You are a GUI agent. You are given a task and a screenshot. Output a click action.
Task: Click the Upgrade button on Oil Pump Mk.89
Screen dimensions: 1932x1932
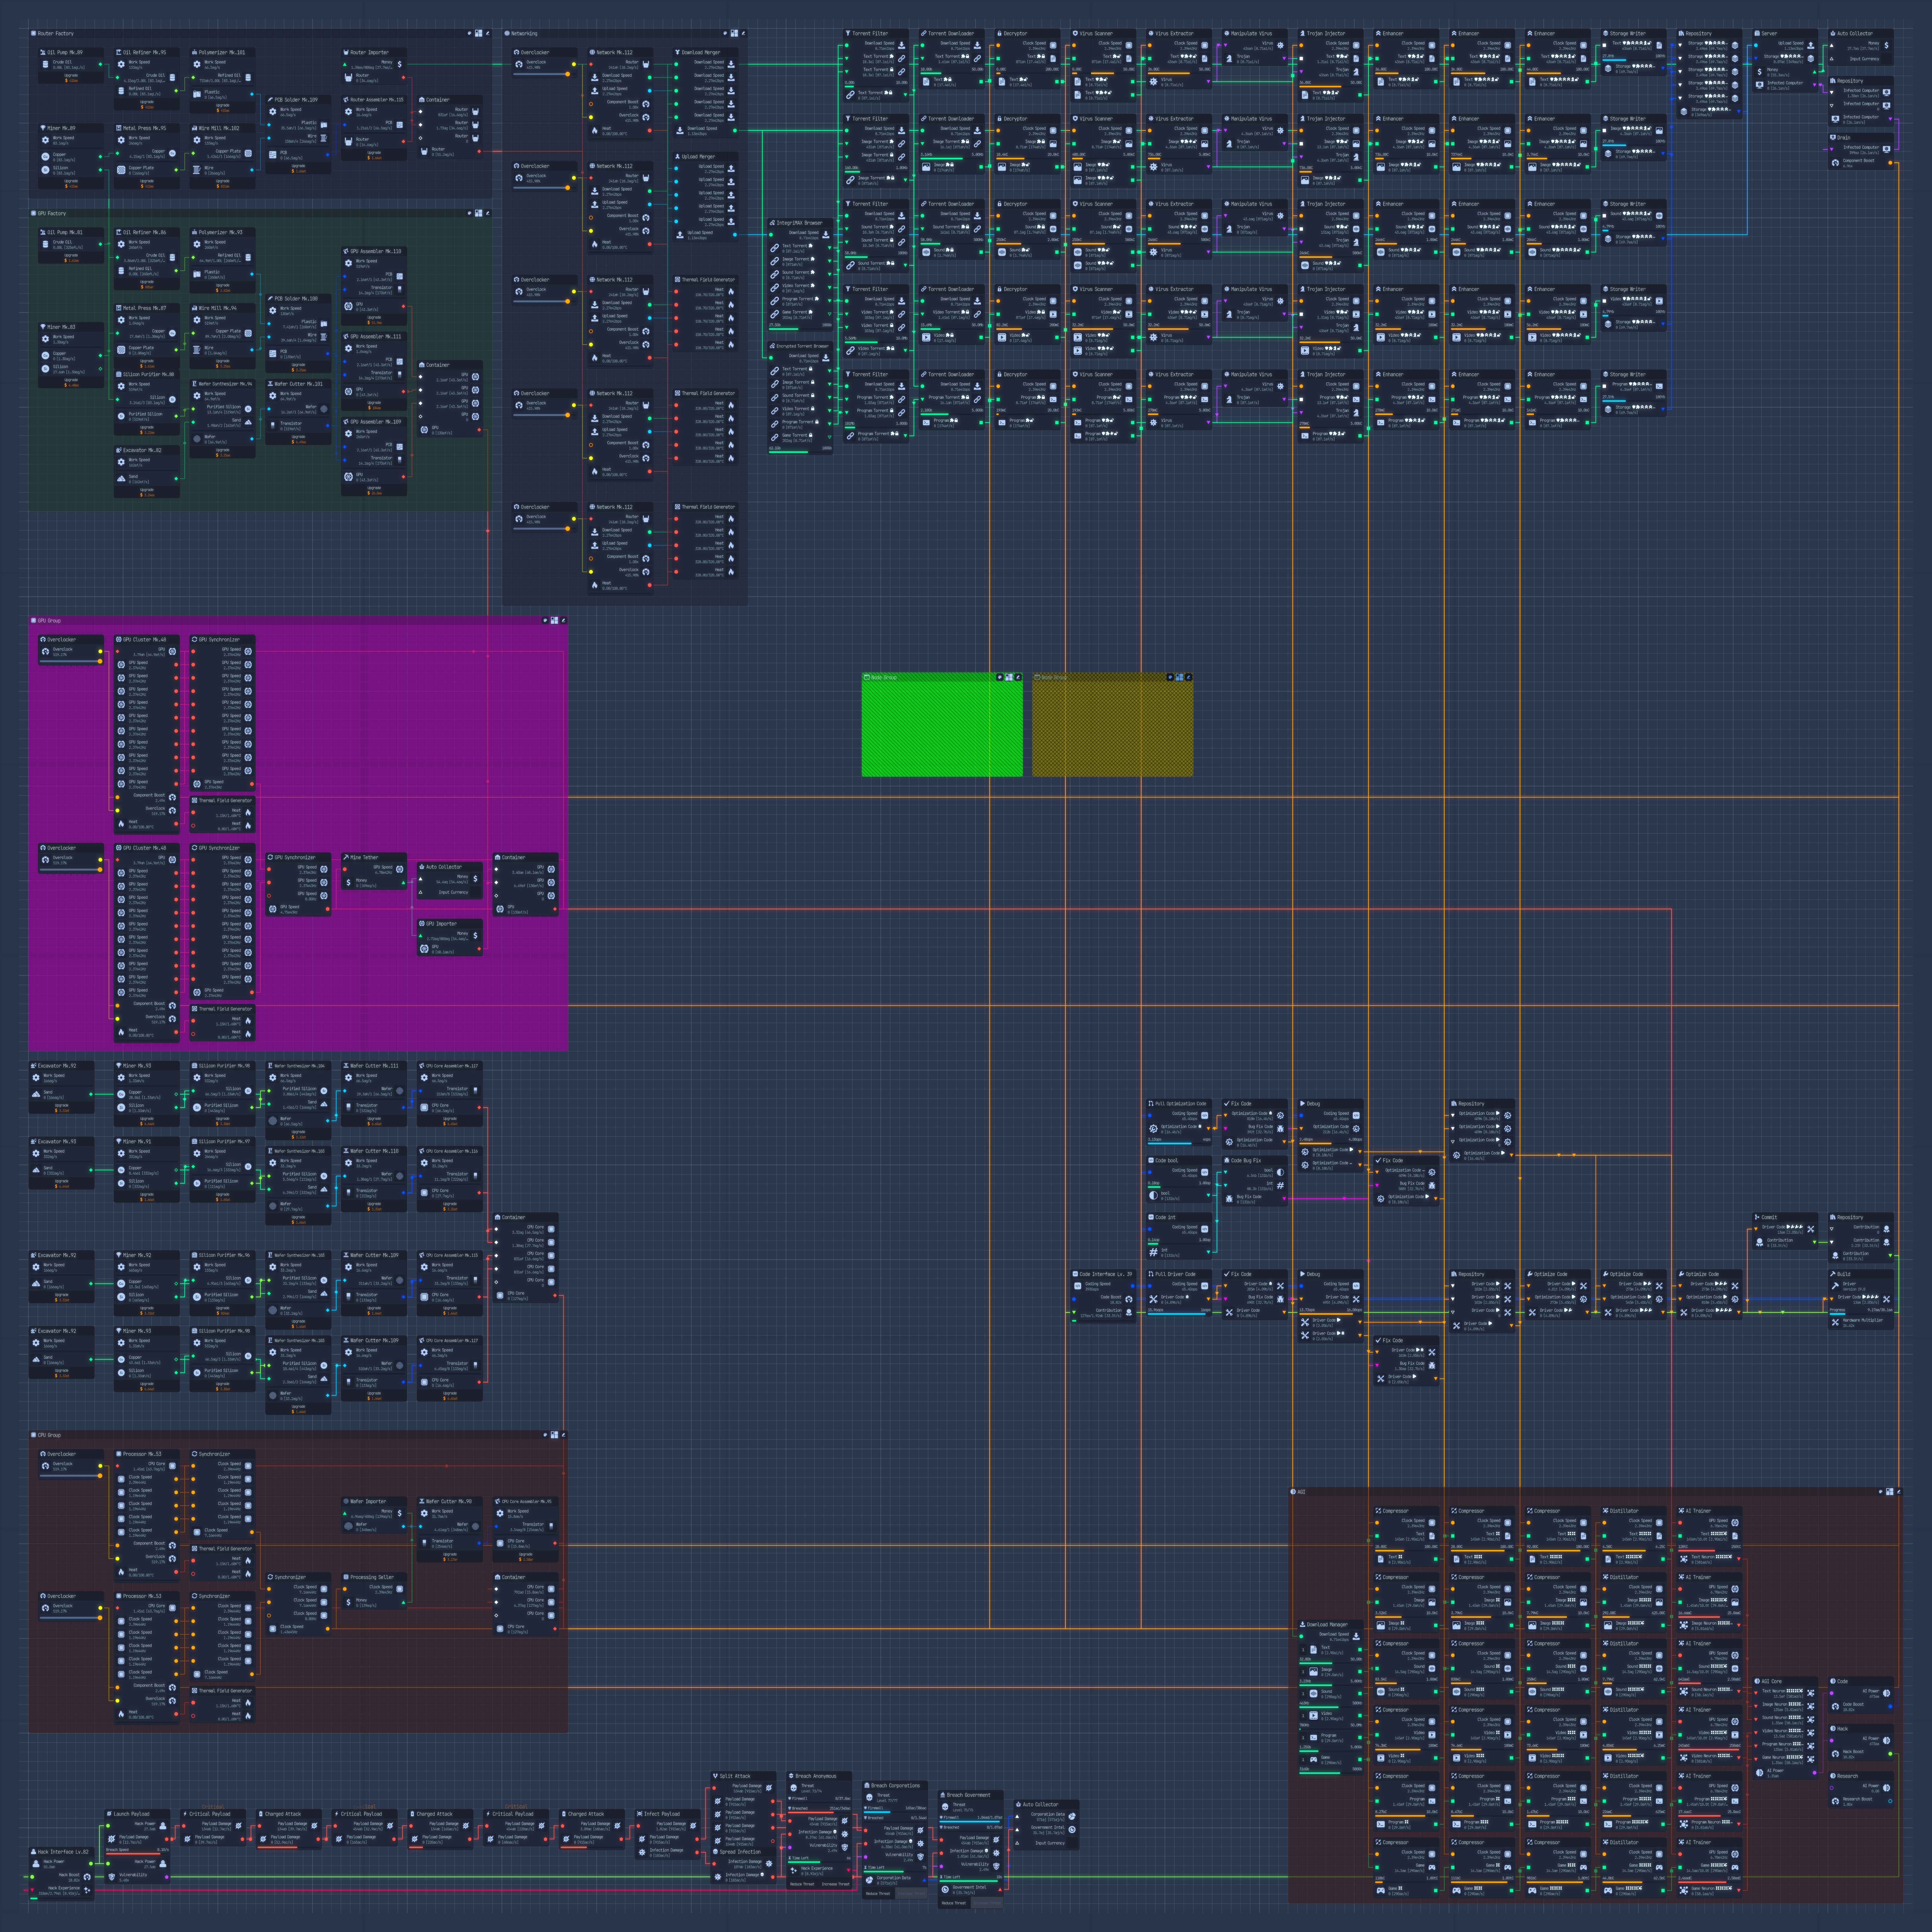71,78
